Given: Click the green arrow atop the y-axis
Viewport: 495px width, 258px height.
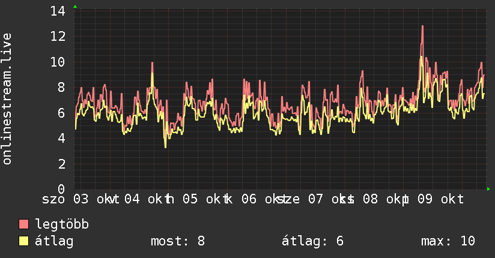Looking at the screenshot, I should coord(75,7).
